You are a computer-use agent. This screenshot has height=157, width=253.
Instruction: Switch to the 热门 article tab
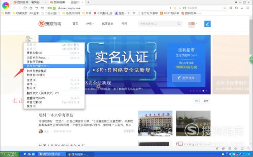[197, 101]
